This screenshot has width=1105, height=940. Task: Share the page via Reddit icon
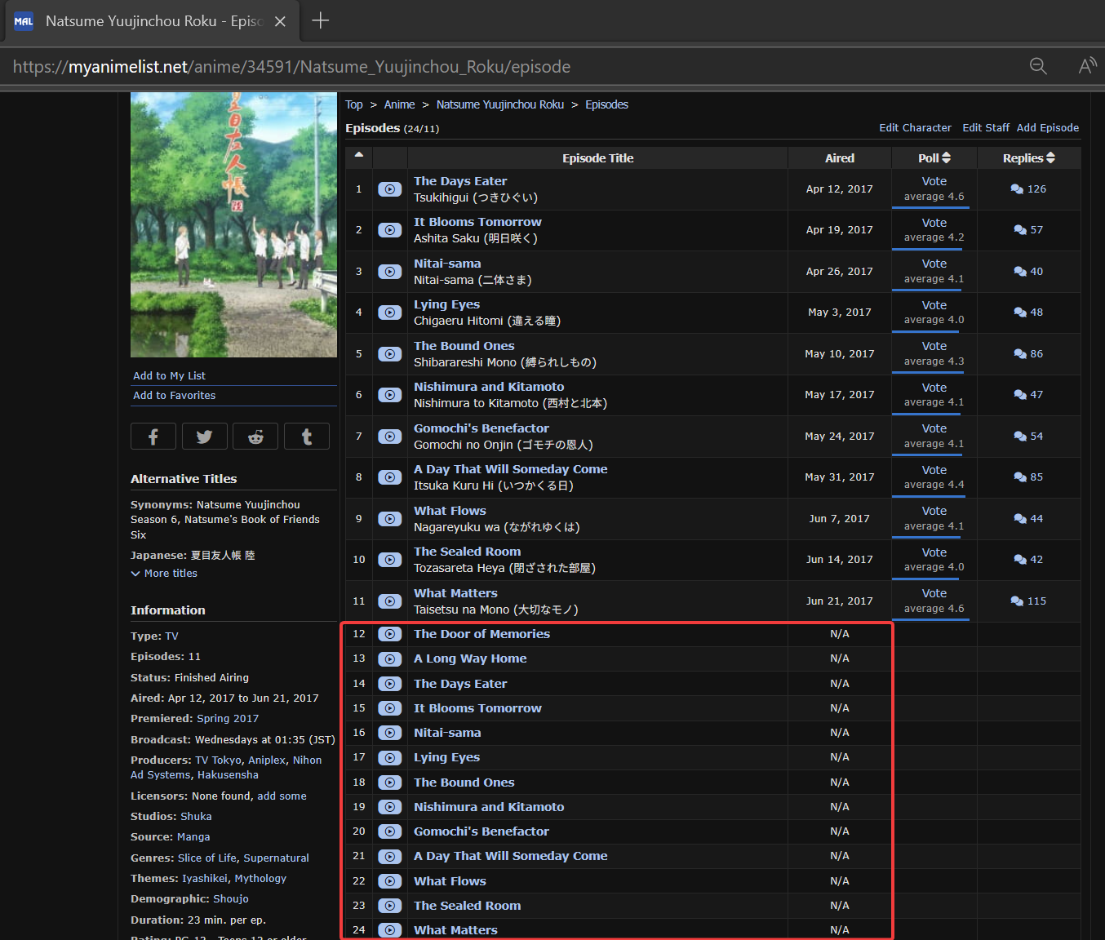click(255, 437)
